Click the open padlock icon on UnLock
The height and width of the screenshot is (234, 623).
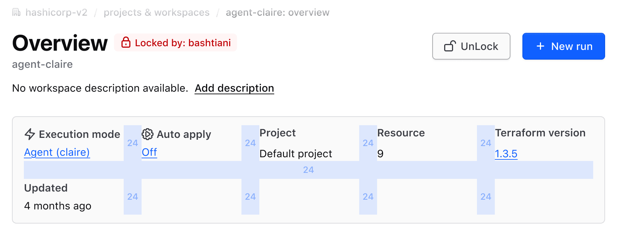[450, 46]
